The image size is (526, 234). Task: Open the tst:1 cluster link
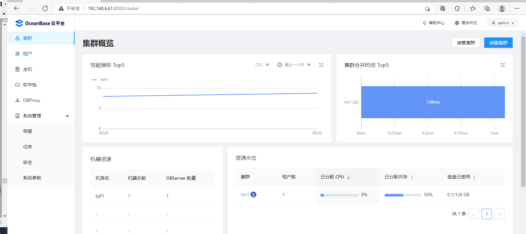click(245, 195)
